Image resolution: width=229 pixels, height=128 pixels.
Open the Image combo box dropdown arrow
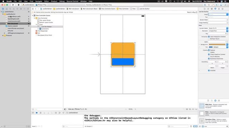[x=227, y=14]
